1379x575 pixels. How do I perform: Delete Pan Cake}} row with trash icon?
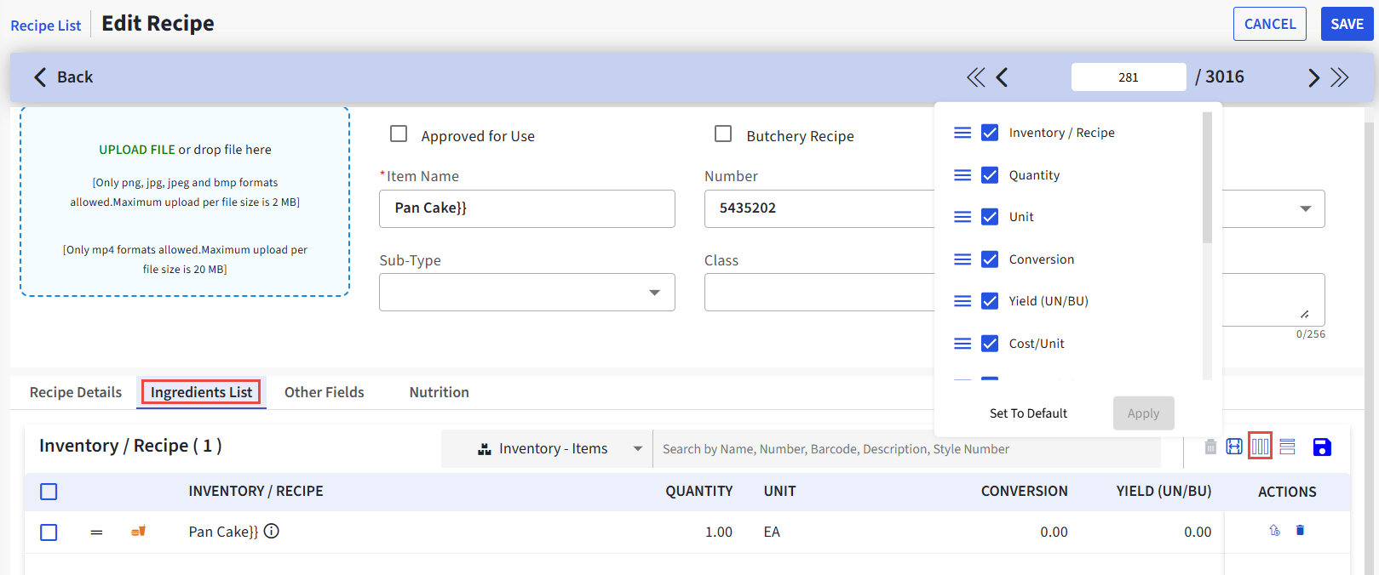coord(1300,531)
